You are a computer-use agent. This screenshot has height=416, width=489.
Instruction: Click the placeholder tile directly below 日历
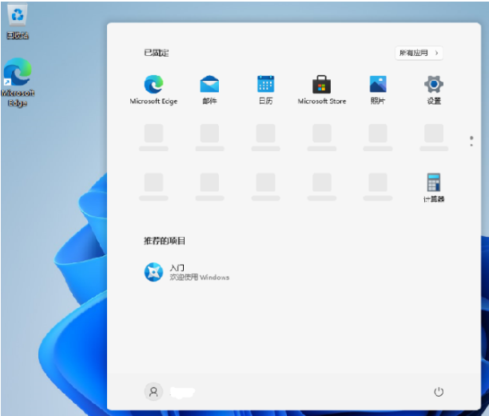coord(265,134)
